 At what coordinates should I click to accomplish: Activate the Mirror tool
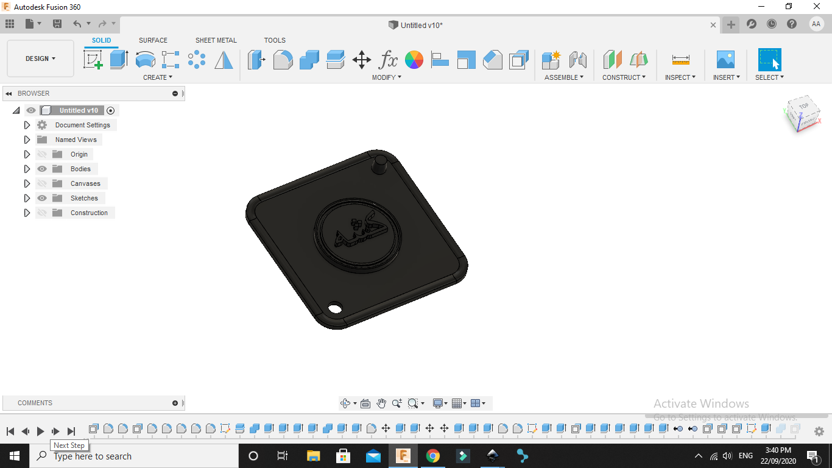[224, 60]
